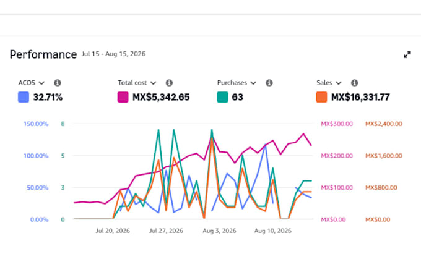Viewport: 421px width, 254px height.
Task: Click the MX$100.00 cost axis label
Action: click(337, 187)
